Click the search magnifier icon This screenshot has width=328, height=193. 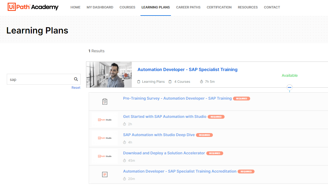(76, 79)
